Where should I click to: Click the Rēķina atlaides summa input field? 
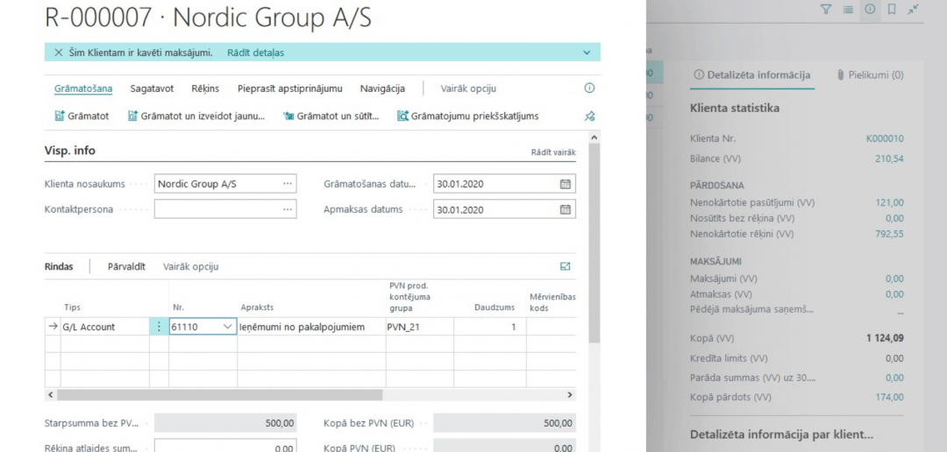click(x=225, y=448)
